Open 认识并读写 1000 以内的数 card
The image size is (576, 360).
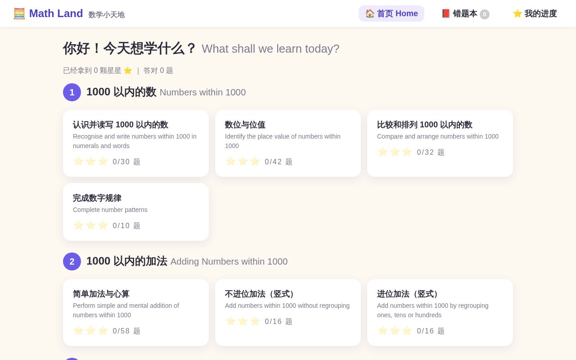(x=136, y=143)
